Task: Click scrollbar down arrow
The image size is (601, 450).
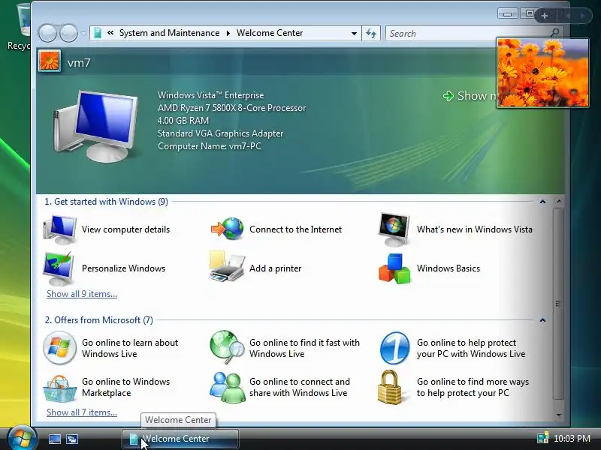Action: (558, 415)
